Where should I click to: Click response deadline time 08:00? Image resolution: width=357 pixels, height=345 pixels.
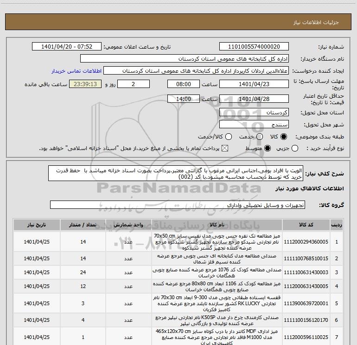[x=184, y=84]
